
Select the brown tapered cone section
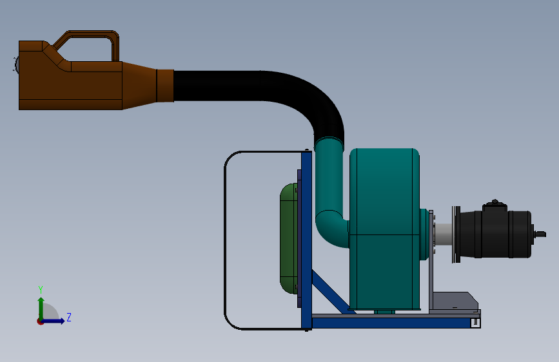coord(139,86)
